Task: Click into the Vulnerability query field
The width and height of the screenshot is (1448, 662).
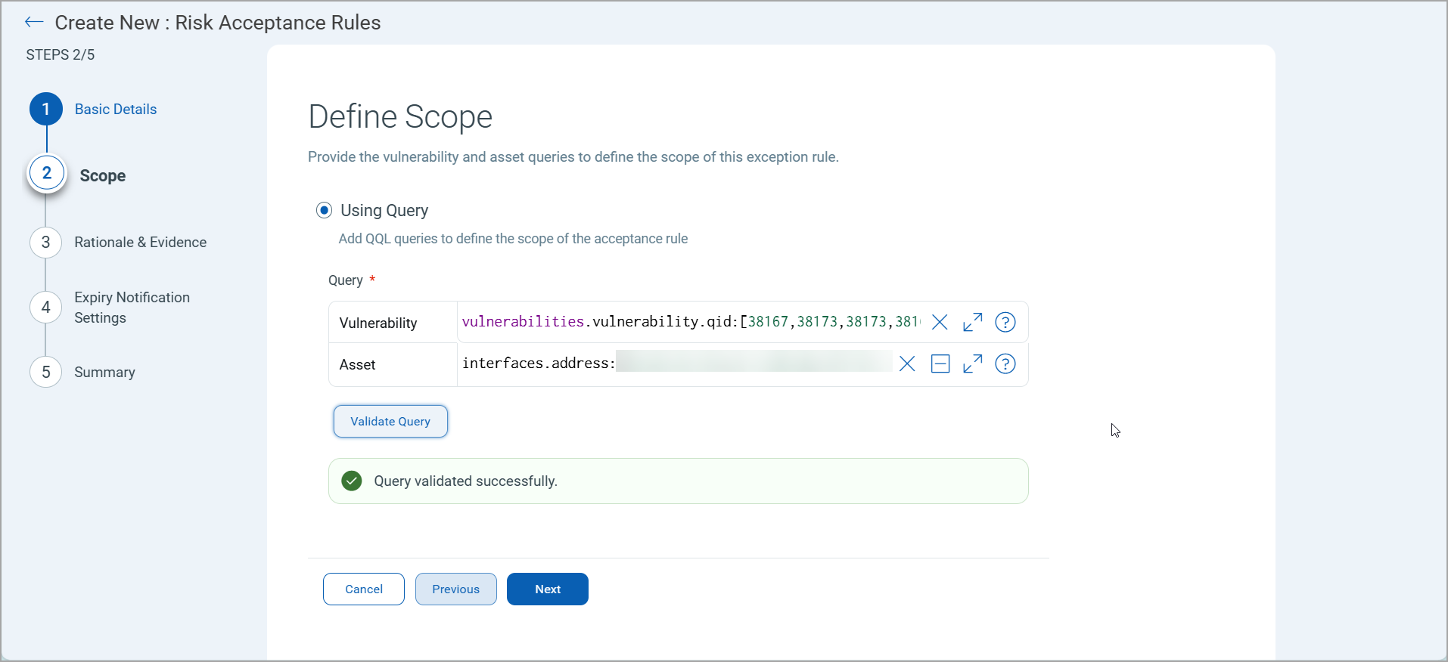Action: tap(688, 323)
